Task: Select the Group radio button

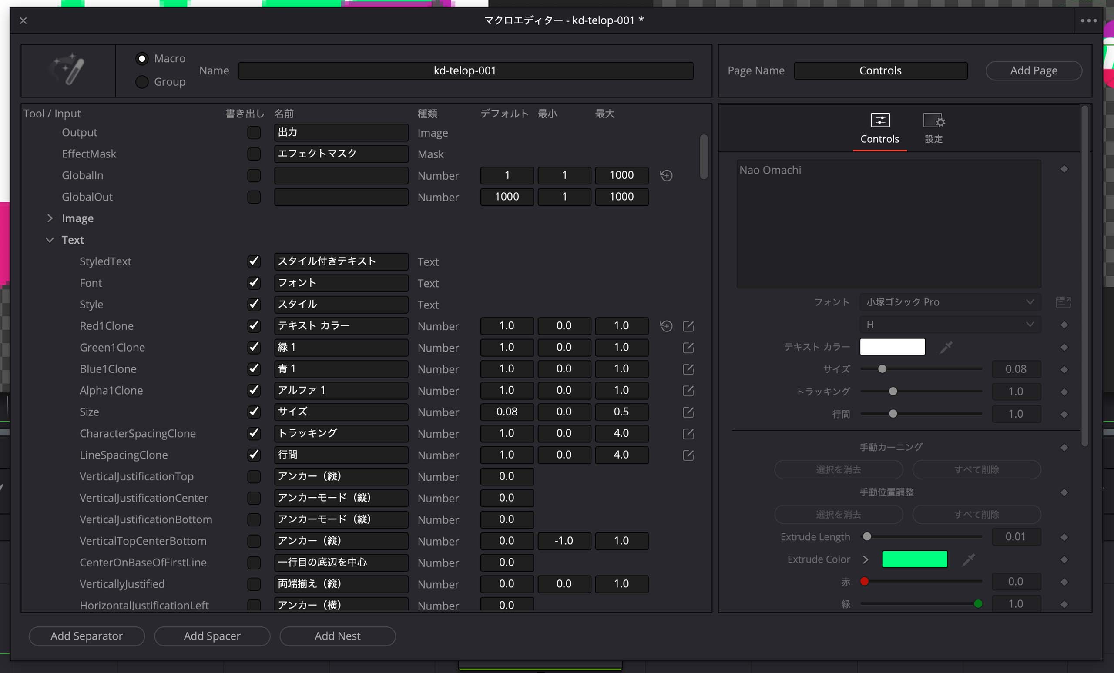Action: pos(142,82)
